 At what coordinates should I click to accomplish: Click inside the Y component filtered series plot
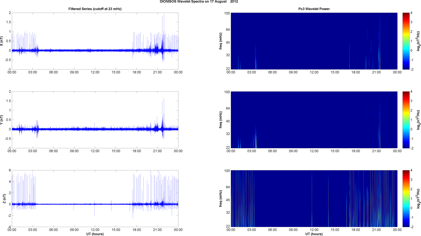[95, 120]
